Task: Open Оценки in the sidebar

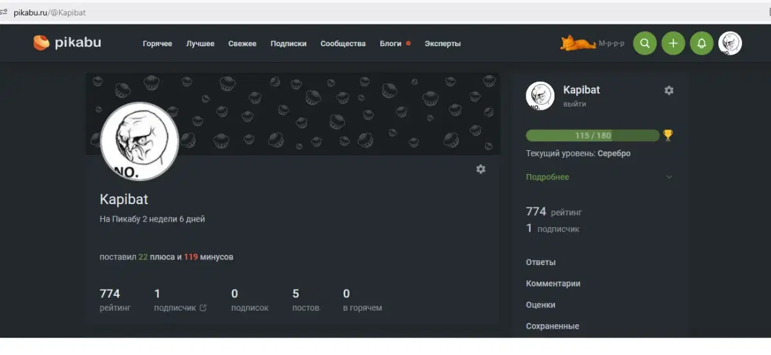Action: point(541,305)
